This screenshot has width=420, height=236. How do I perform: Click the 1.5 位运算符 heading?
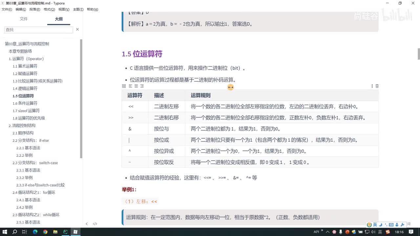tap(142, 54)
